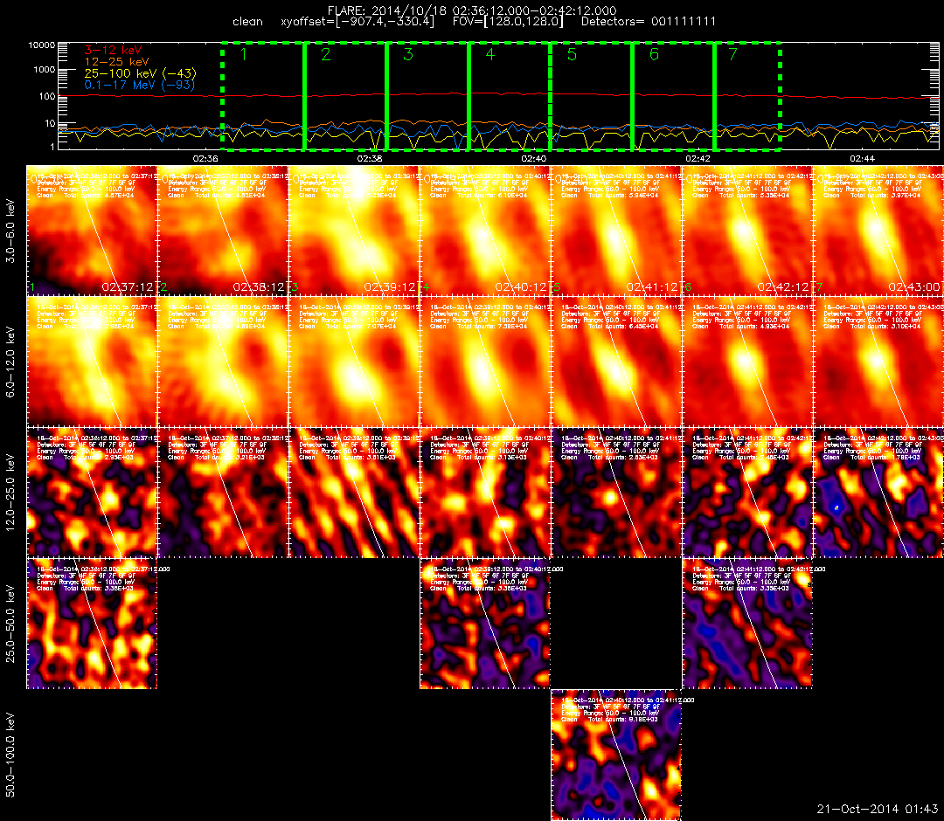Image resolution: width=944 pixels, height=821 pixels.
Task: Click the 10000 y-axis label
Action: pyautogui.click(x=42, y=45)
